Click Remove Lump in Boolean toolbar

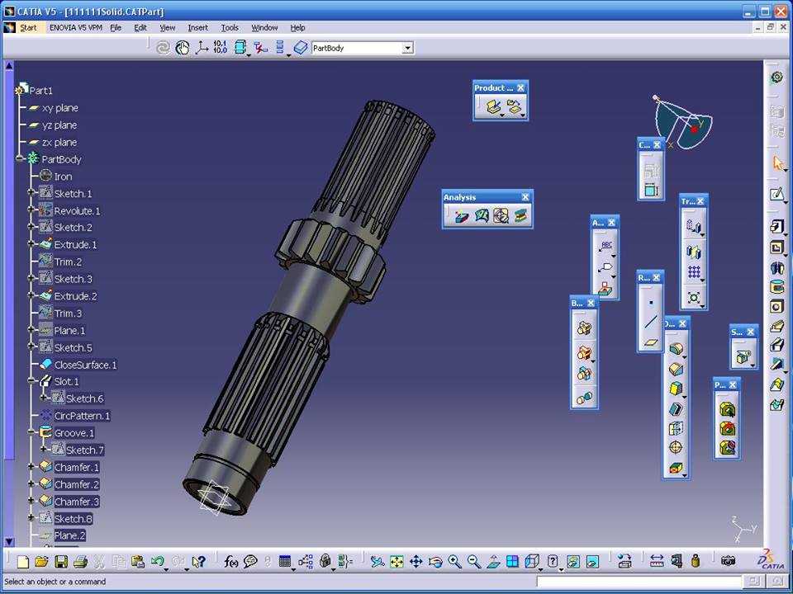click(x=584, y=398)
